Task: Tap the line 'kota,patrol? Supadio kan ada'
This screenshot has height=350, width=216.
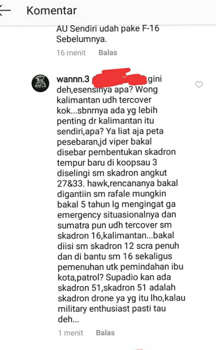Action: 114,278
